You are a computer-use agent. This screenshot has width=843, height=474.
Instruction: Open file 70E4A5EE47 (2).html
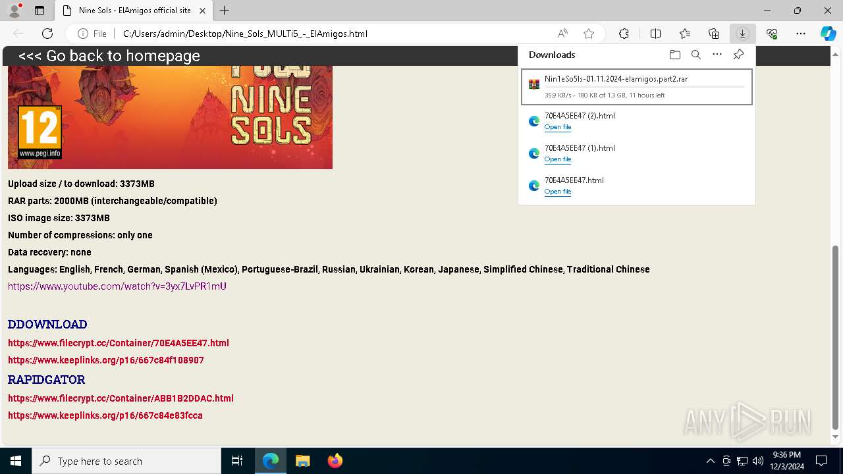point(557,127)
